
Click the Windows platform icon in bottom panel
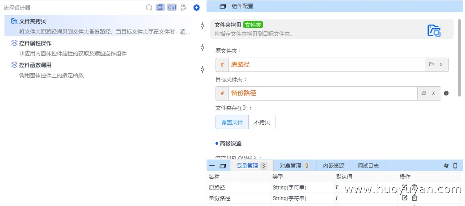(446, 166)
